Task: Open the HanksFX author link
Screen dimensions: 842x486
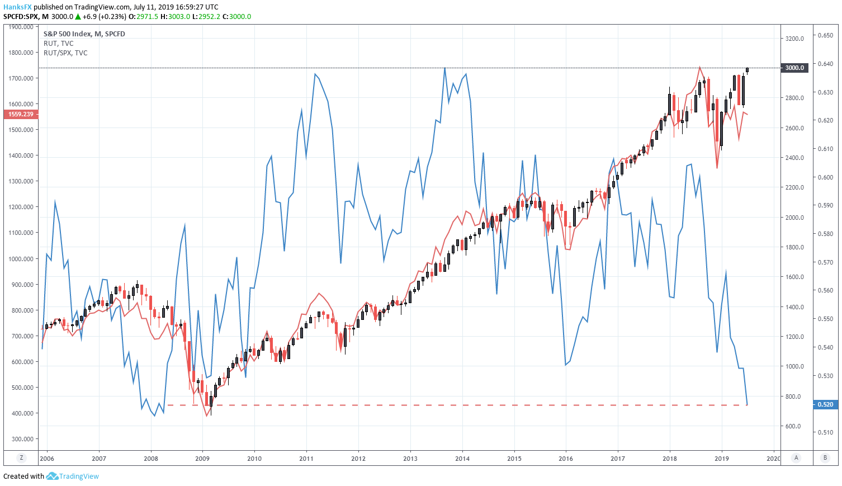Action: 17,7
